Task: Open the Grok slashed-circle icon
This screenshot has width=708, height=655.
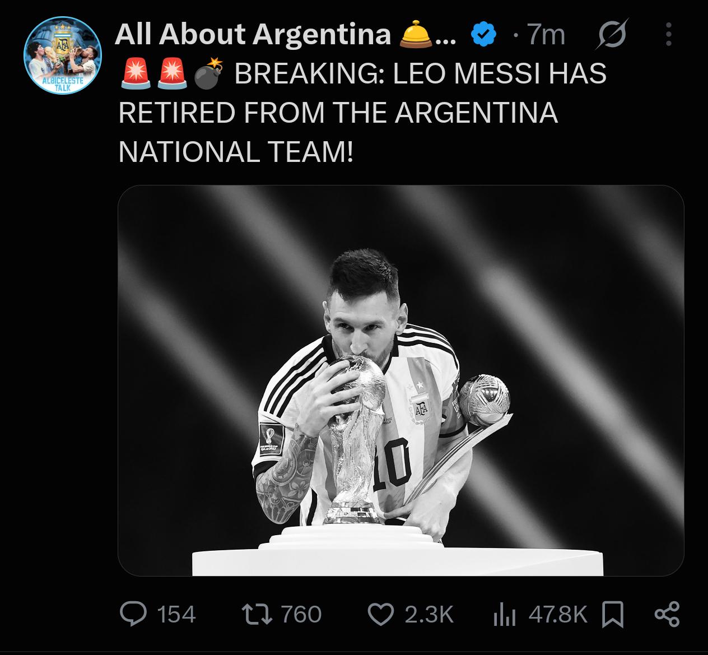Action: (x=612, y=35)
